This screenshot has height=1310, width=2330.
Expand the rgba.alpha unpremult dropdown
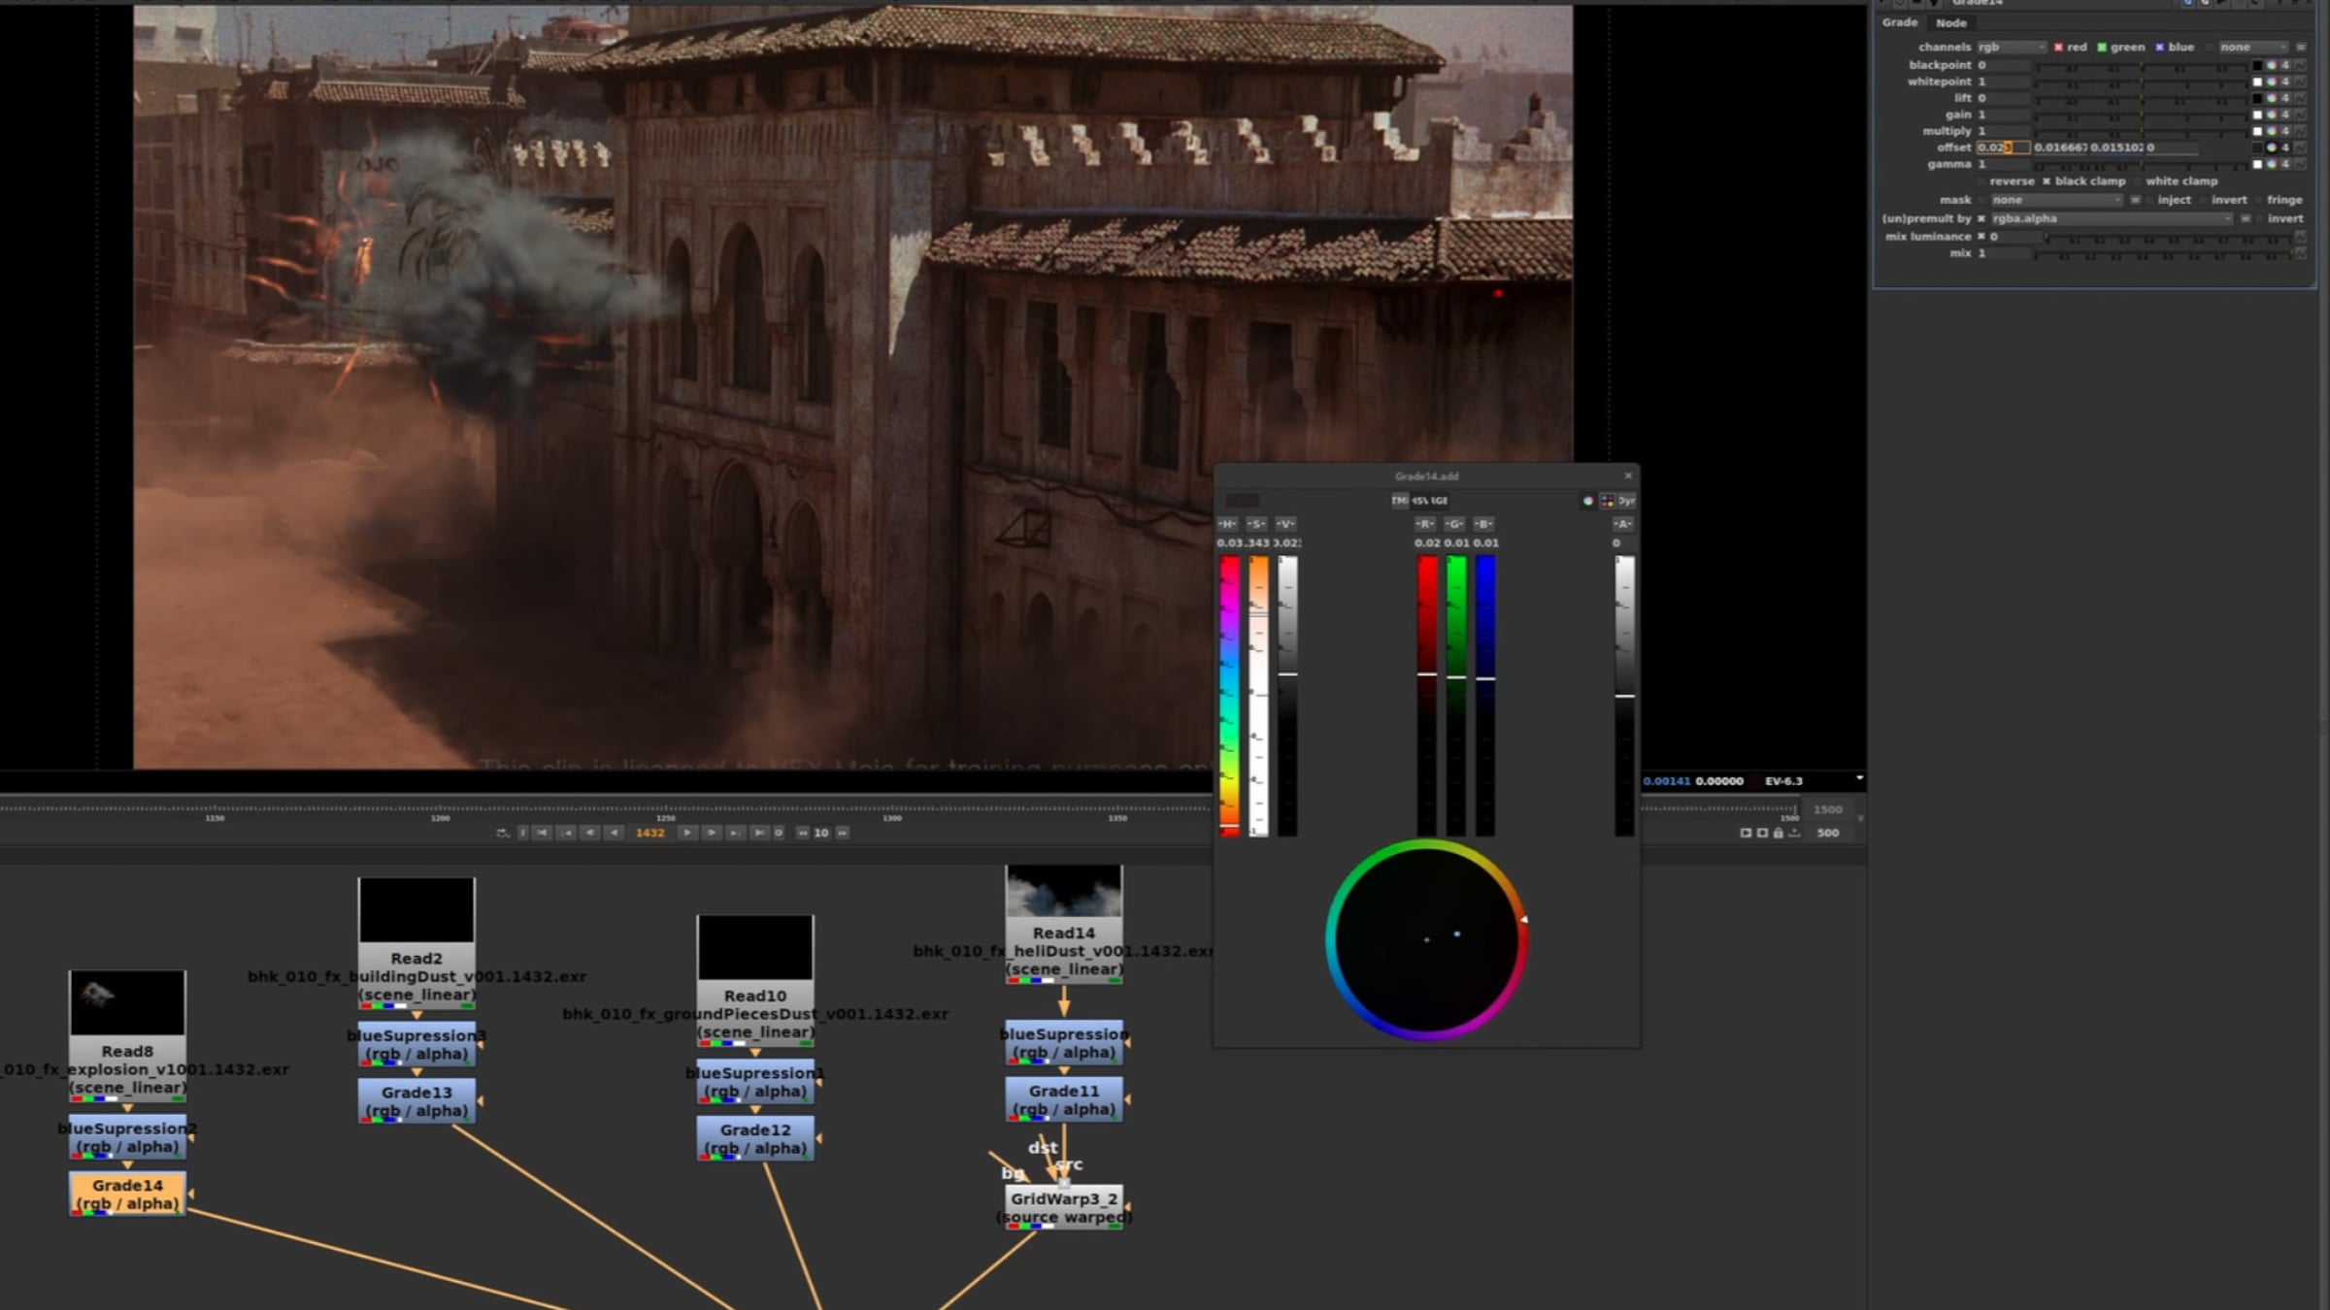point(2112,218)
